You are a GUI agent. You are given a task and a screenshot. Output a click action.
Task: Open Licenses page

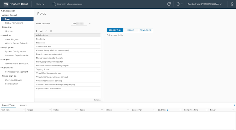(x=9, y=31)
